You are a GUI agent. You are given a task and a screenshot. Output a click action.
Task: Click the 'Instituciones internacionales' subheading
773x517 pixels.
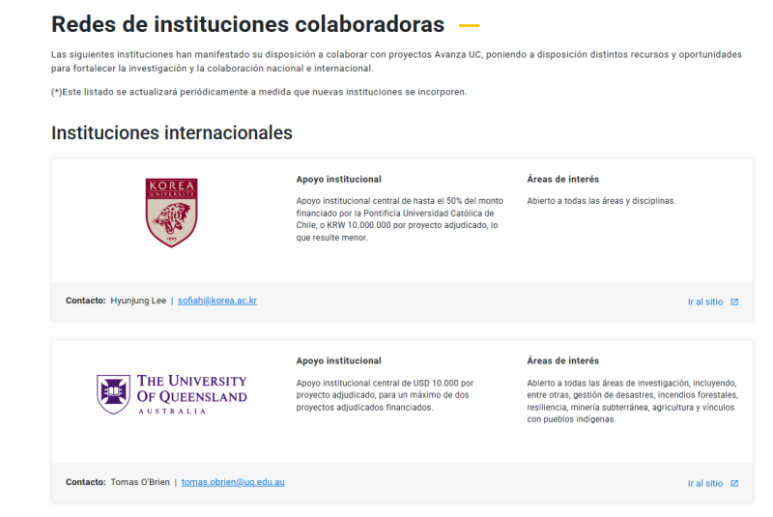172,133
